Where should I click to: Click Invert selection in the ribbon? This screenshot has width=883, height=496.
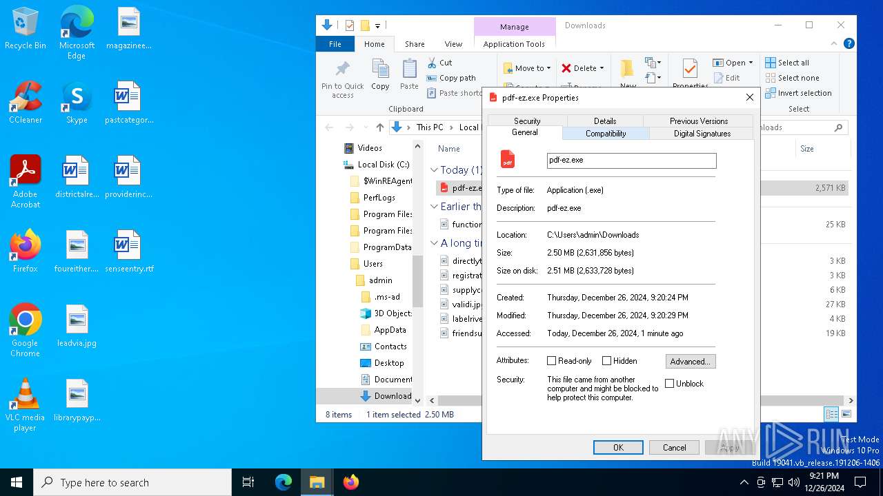tap(798, 93)
